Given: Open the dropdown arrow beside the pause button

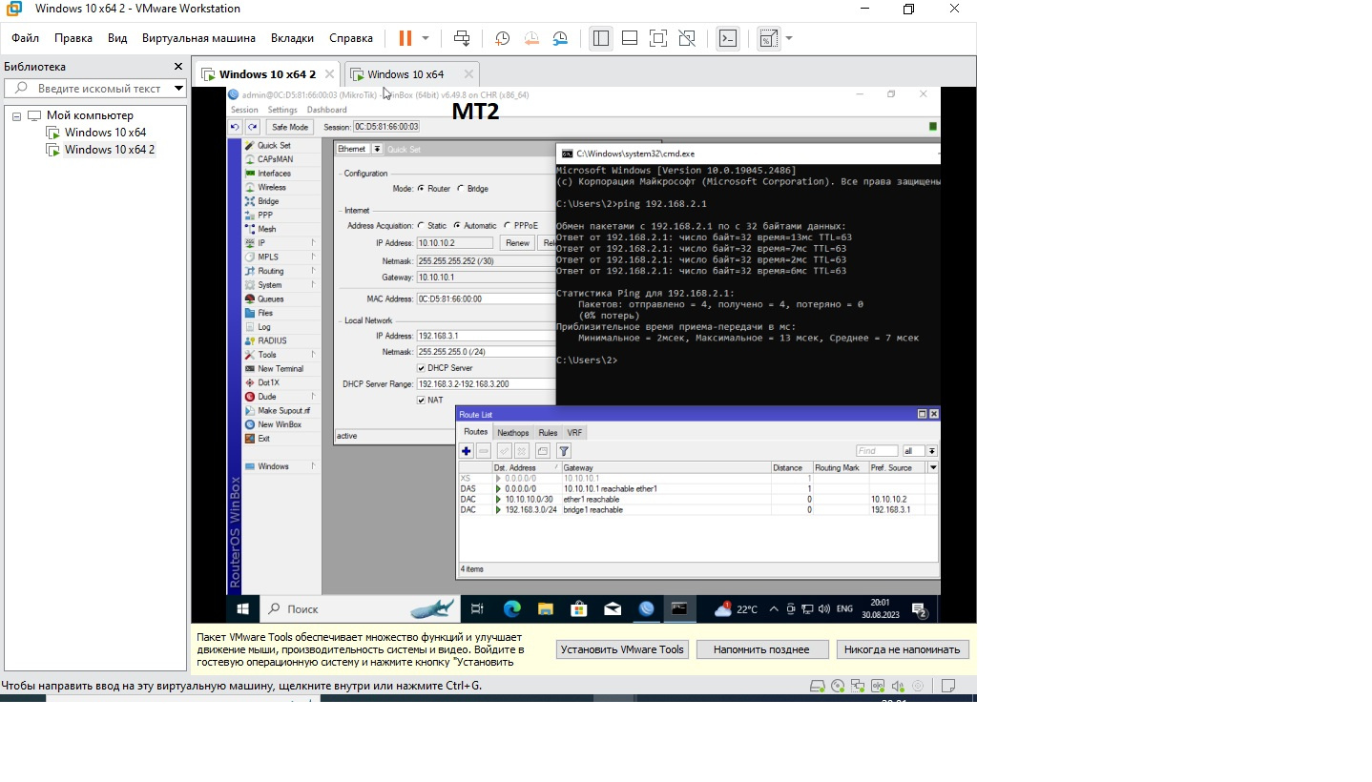Looking at the screenshot, I should coord(426,38).
